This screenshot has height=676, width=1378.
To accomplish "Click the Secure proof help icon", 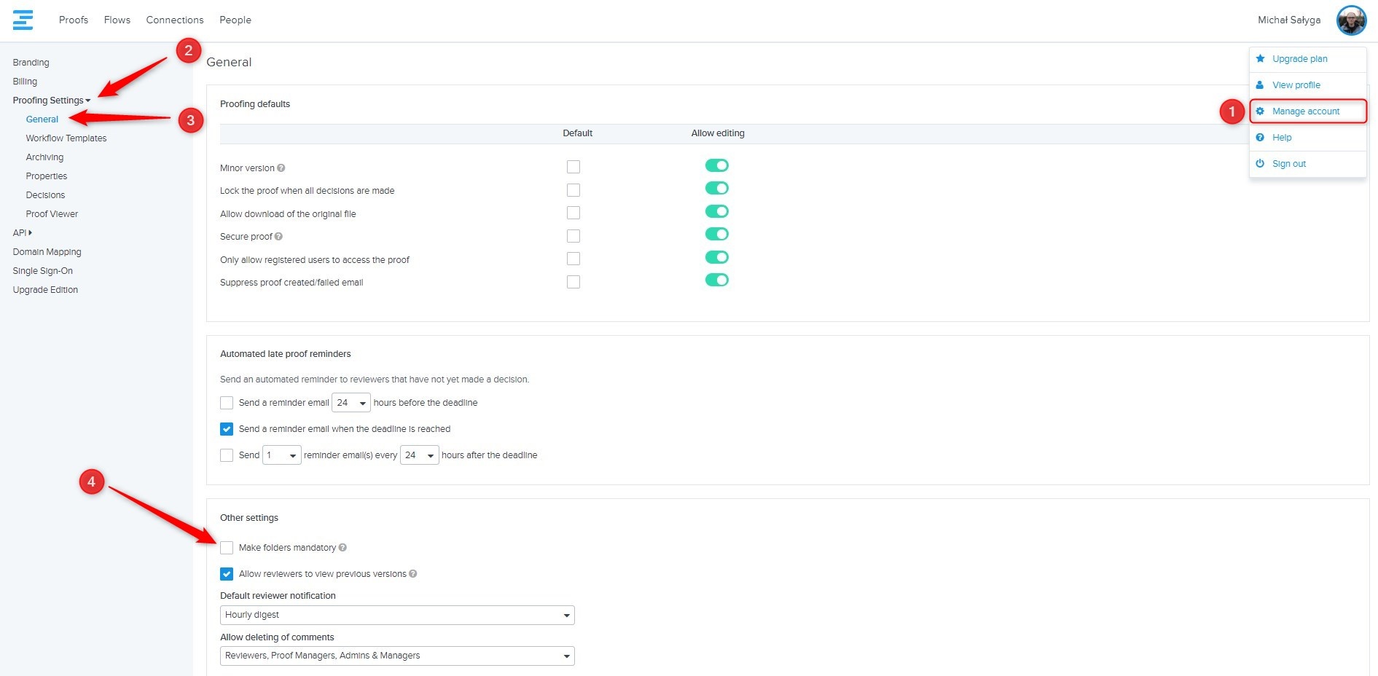I will (x=279, y=237).
